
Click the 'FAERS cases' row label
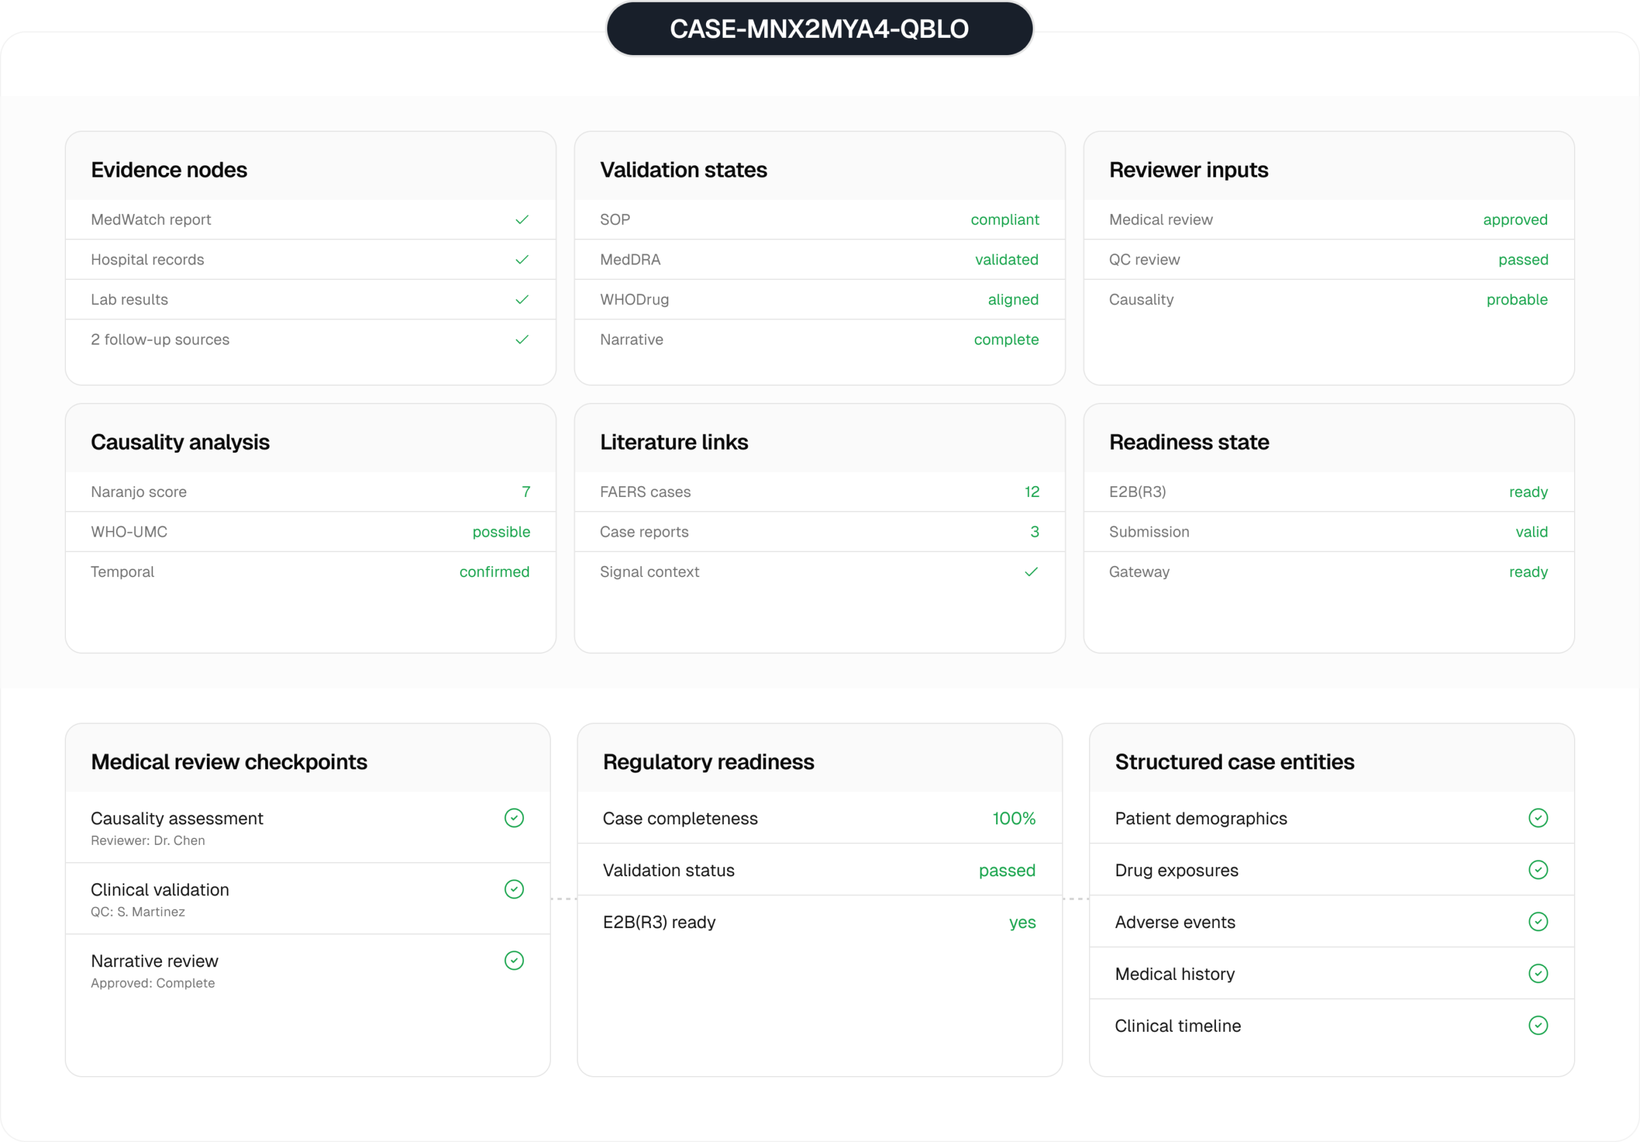[645, 492]
